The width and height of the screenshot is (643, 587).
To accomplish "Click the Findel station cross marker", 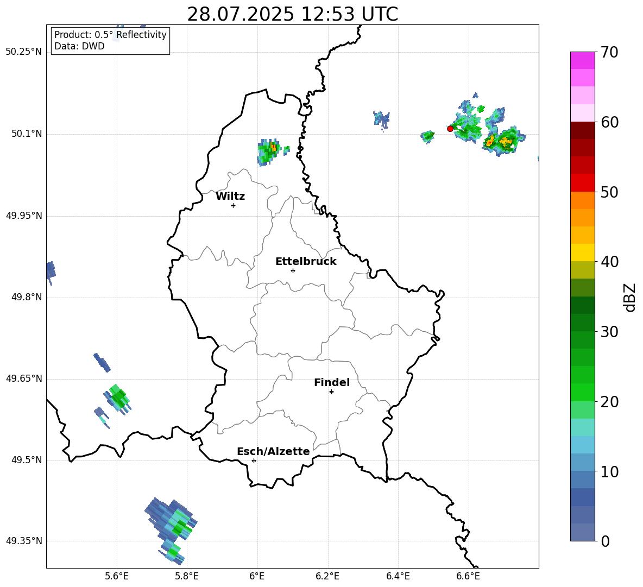I will 331,392.
